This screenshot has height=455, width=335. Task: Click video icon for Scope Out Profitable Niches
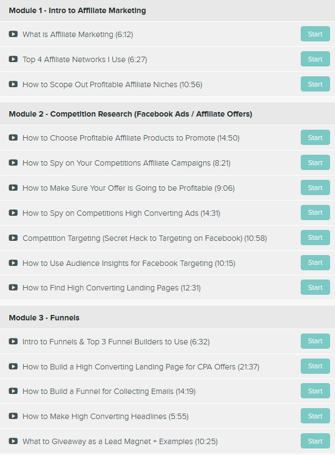click(13, 84)
